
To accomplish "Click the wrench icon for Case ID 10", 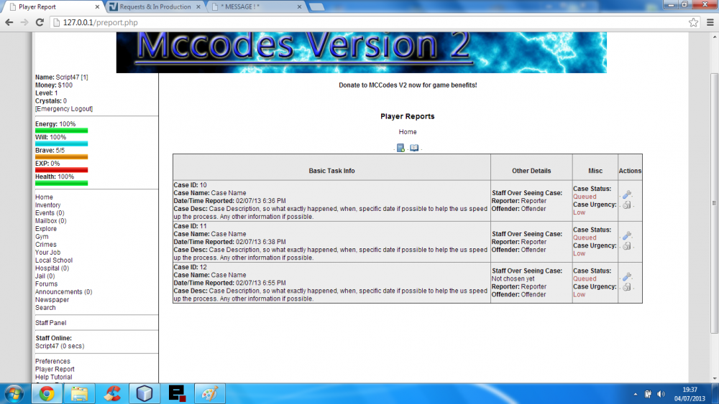I will pyautogui.click(x=627, y=194).
